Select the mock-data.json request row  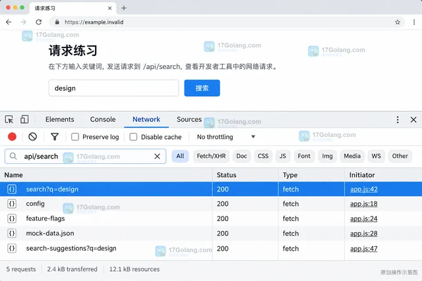pyautogui.click(x=211, y=233)
